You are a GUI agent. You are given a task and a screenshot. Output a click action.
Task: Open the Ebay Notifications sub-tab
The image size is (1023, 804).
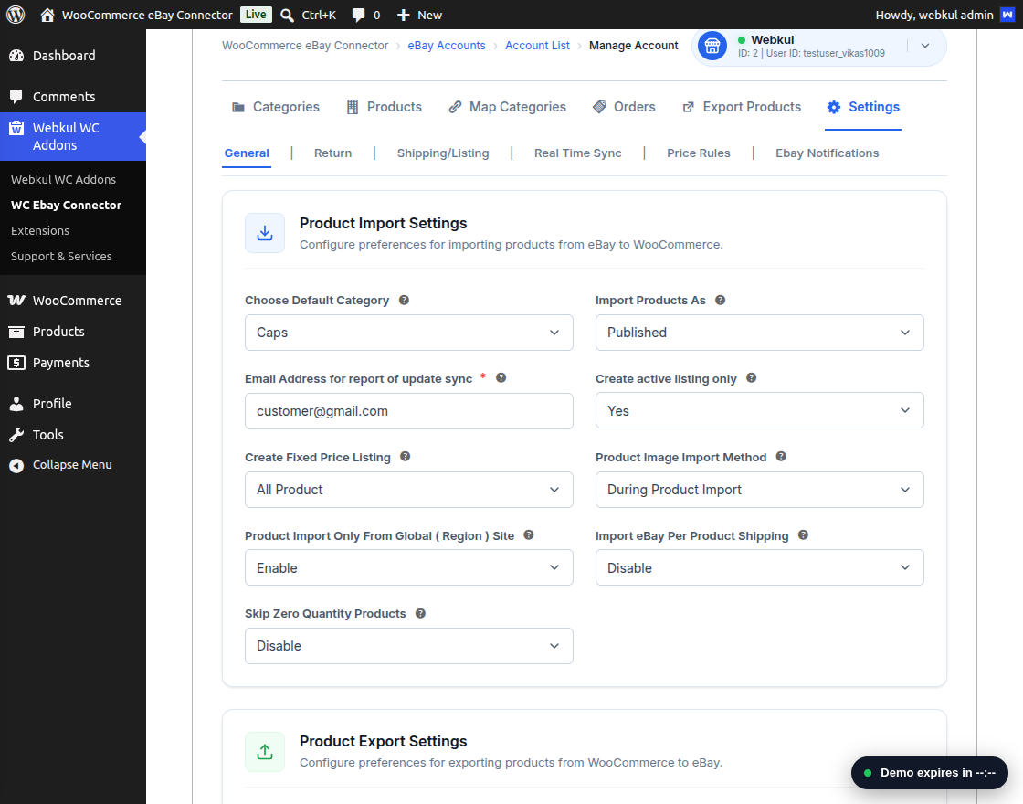click(x=828, y=153)
